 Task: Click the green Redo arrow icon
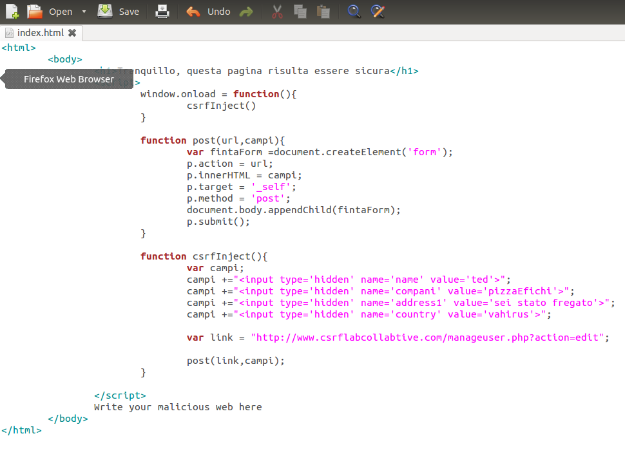(246, 12)
